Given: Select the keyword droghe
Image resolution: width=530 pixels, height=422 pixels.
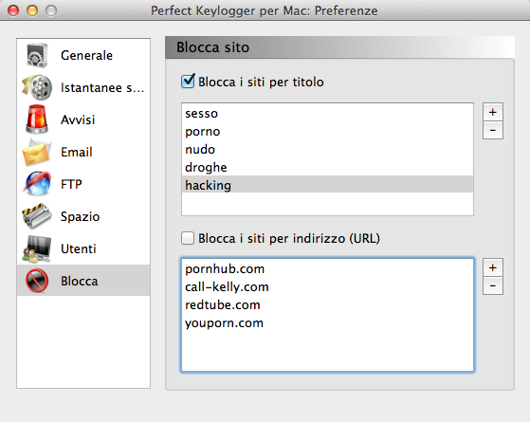Looking at the screenshot, I should click(327, 168).
